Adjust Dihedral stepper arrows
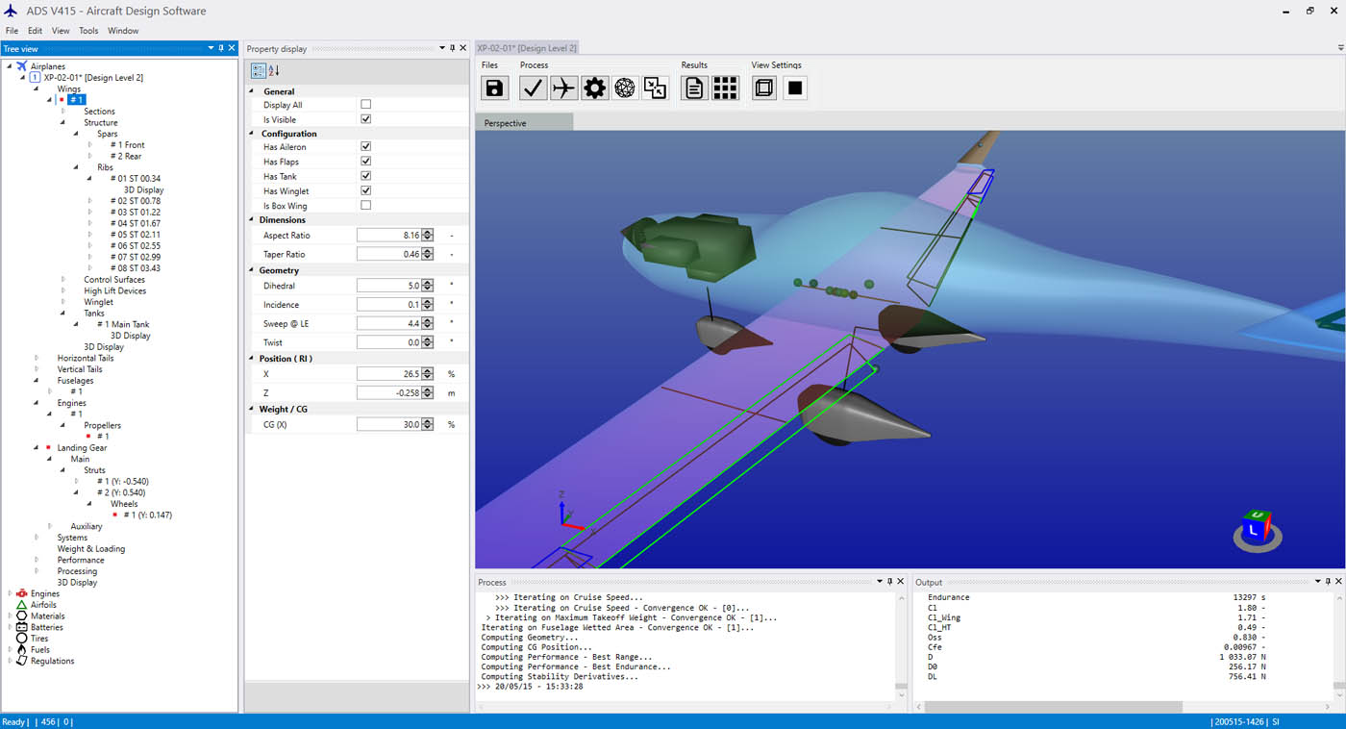Image resolution: width=1346 pixels, height=729 pixels. pyautogui.click(x=428, y=286)
